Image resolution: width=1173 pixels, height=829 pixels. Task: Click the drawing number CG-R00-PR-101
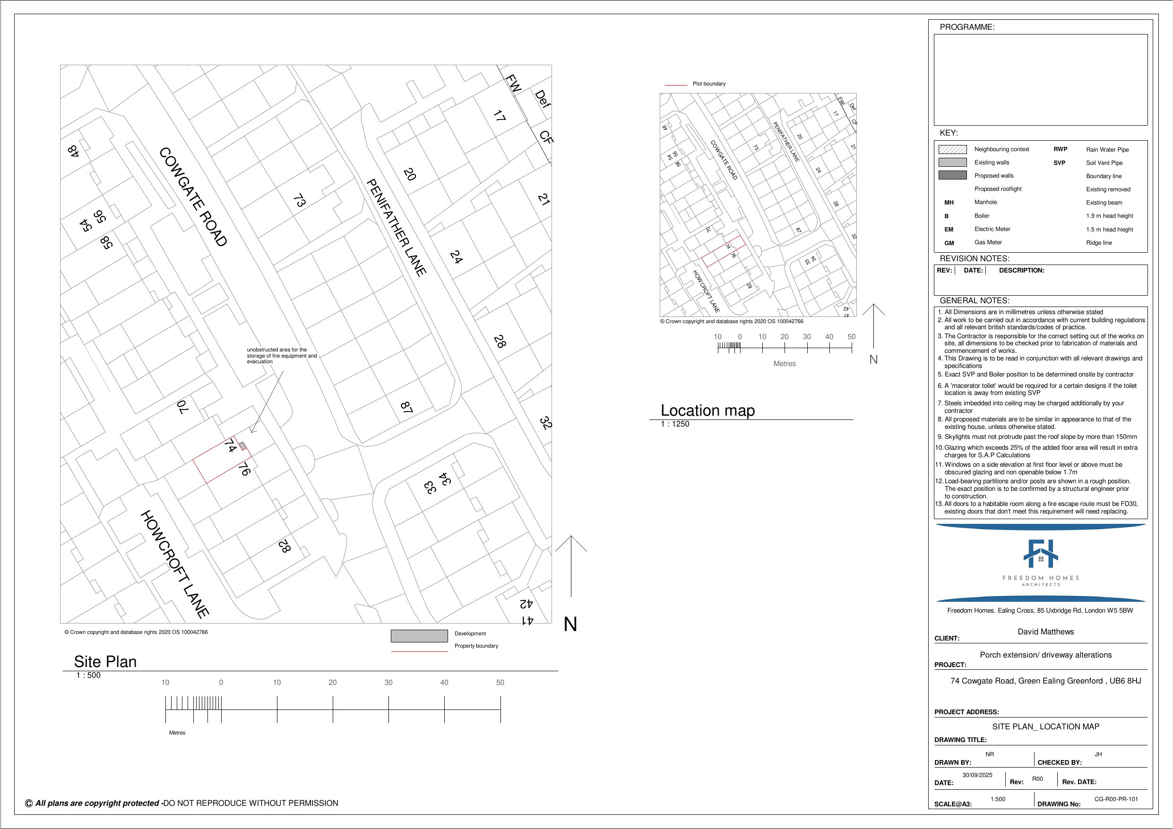(x=1116, y=799)
